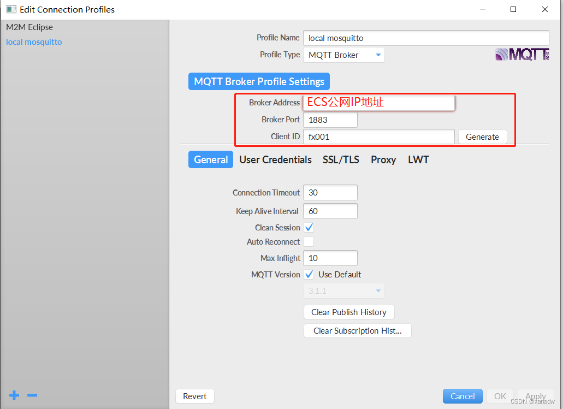Maximize the Edit Connection Profiles window
This screenshot has height=409, width=563.
pos(513,9)
